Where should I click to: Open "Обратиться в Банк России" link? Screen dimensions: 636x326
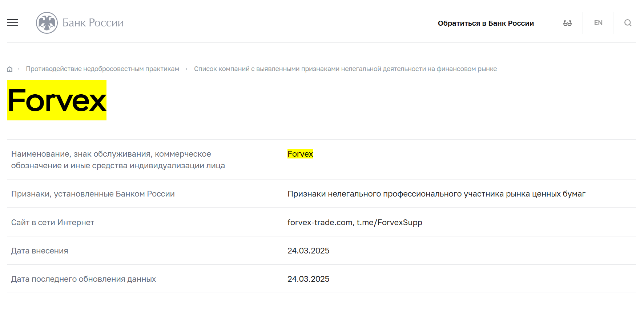point(486,23)
